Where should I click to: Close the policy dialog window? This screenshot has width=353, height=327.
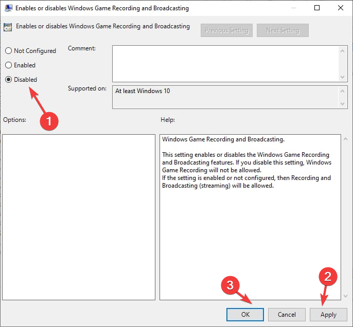pos(341,8)
